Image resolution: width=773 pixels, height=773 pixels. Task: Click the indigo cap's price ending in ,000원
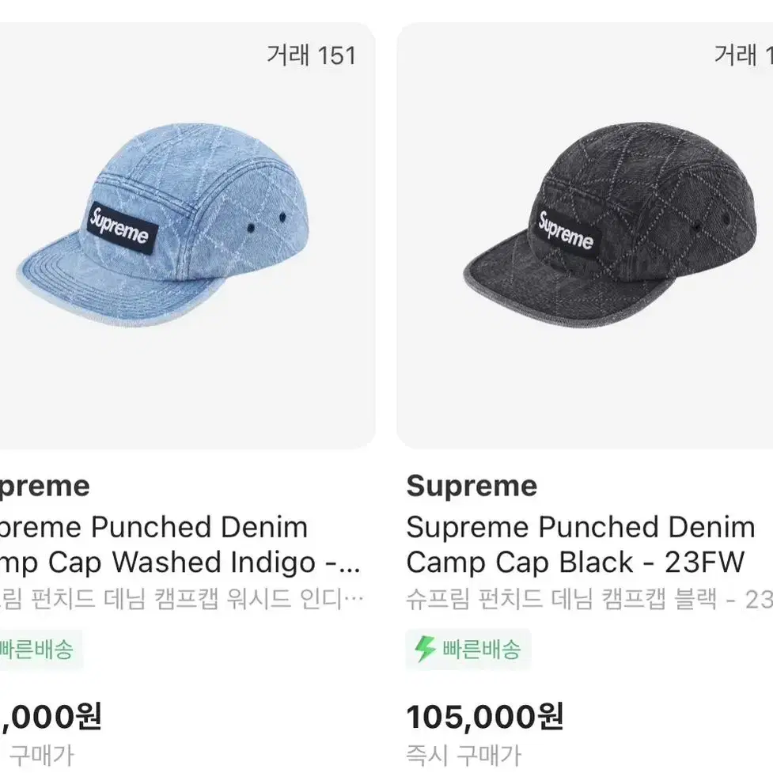pos(51,716)
